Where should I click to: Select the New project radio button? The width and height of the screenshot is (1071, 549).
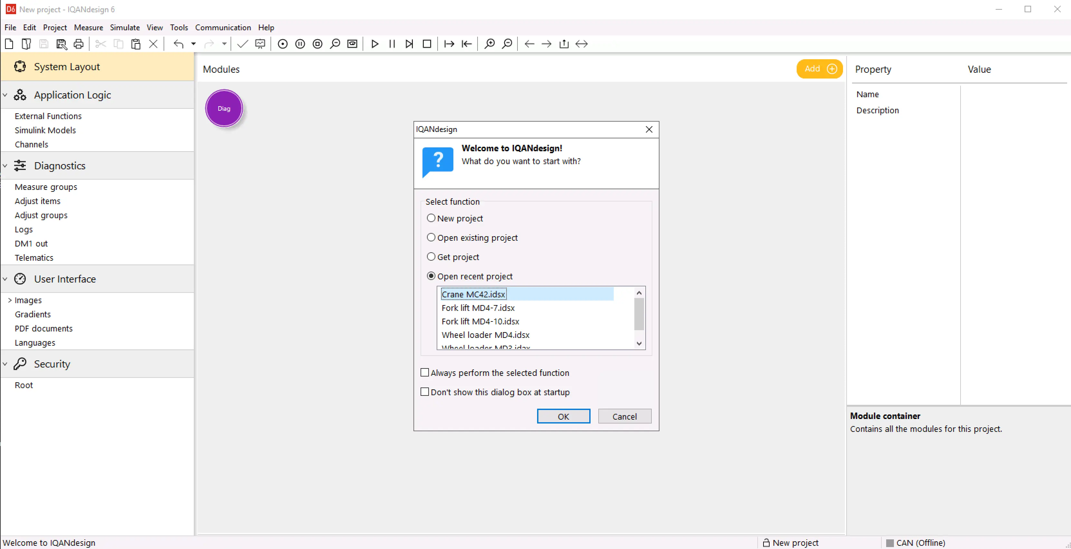click(x=431, y=218)
